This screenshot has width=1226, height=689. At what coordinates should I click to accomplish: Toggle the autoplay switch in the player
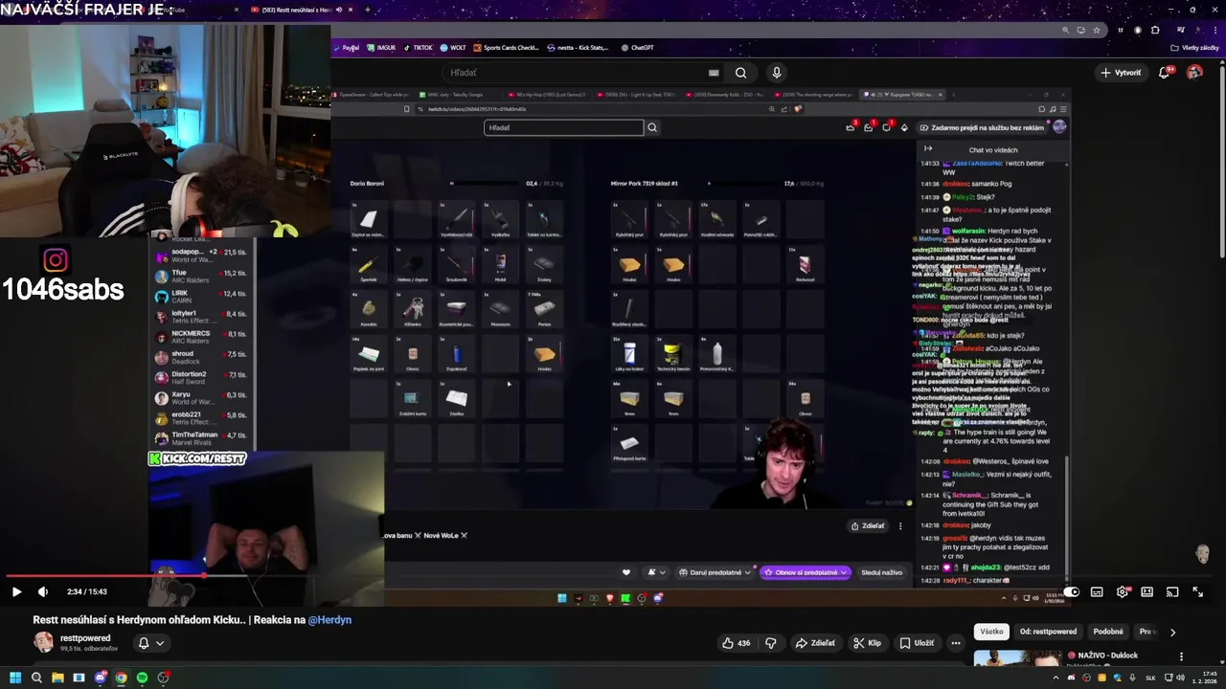click(1071, 592)
